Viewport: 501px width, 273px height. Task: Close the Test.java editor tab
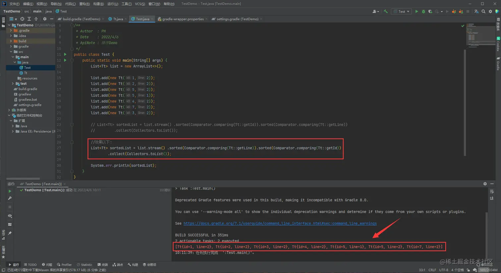[152, 19]
